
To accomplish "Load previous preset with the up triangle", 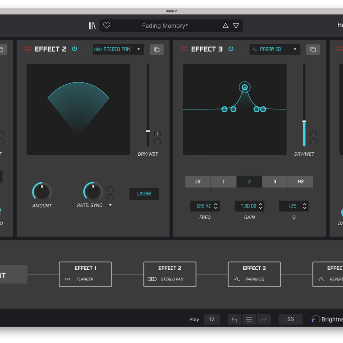I will coord(226,26).
